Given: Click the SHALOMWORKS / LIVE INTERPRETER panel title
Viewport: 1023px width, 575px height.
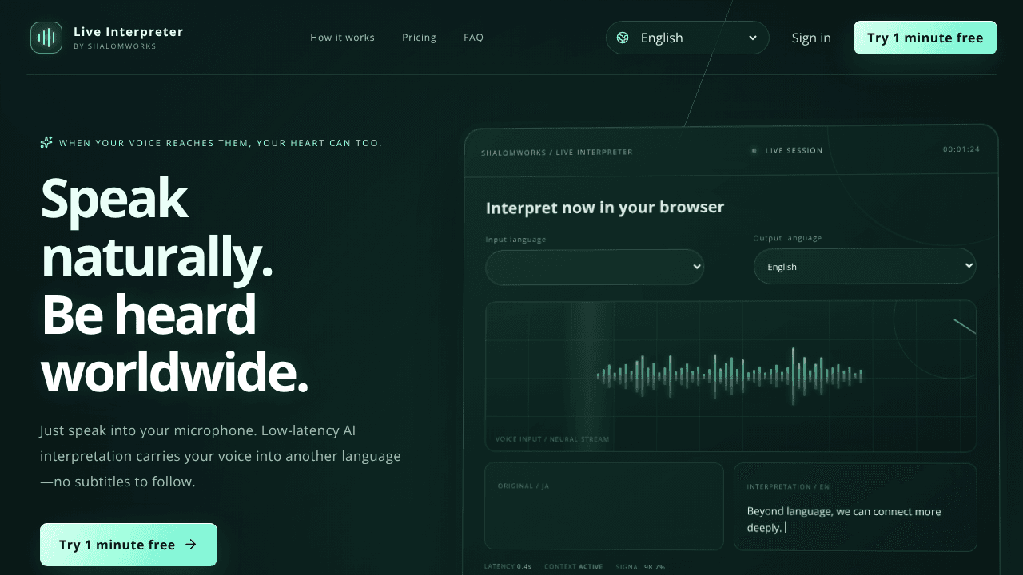Looking at the screenshot, I should pos(557,152).
